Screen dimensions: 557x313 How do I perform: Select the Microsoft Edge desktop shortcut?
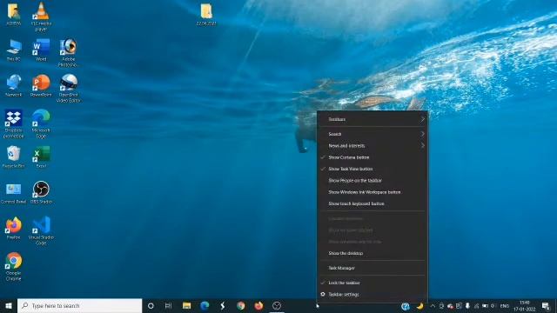(41, 123)
